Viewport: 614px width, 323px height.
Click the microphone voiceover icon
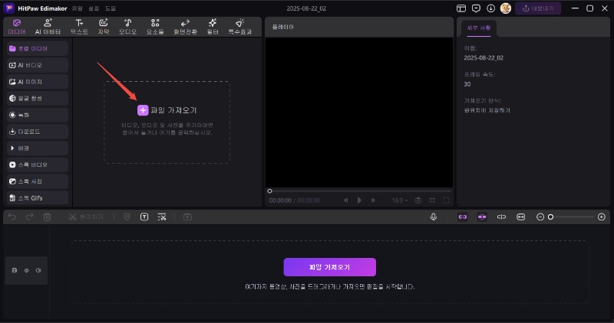click(433, 217)
